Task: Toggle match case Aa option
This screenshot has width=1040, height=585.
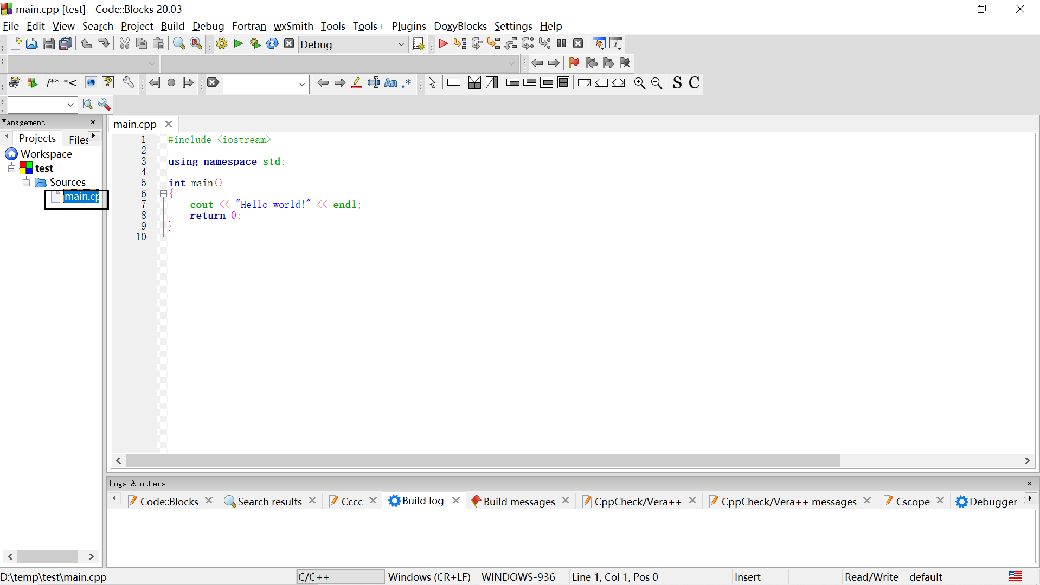Action: 390,83
